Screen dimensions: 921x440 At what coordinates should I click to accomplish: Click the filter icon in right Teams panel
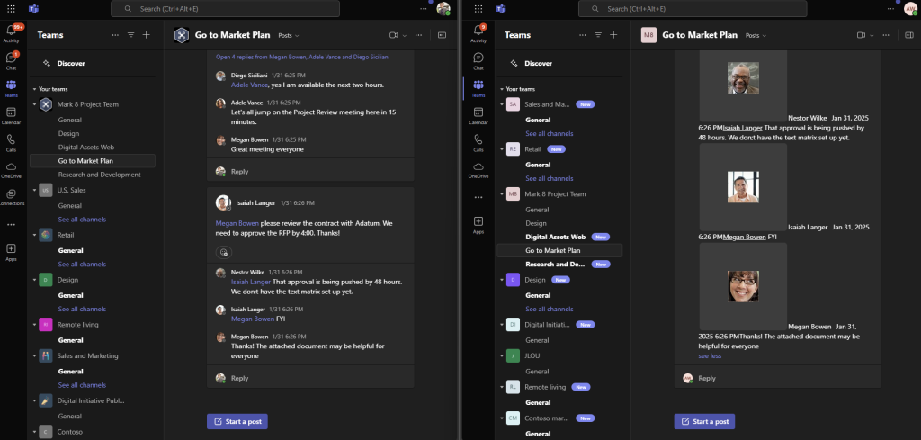coord(598,35)
